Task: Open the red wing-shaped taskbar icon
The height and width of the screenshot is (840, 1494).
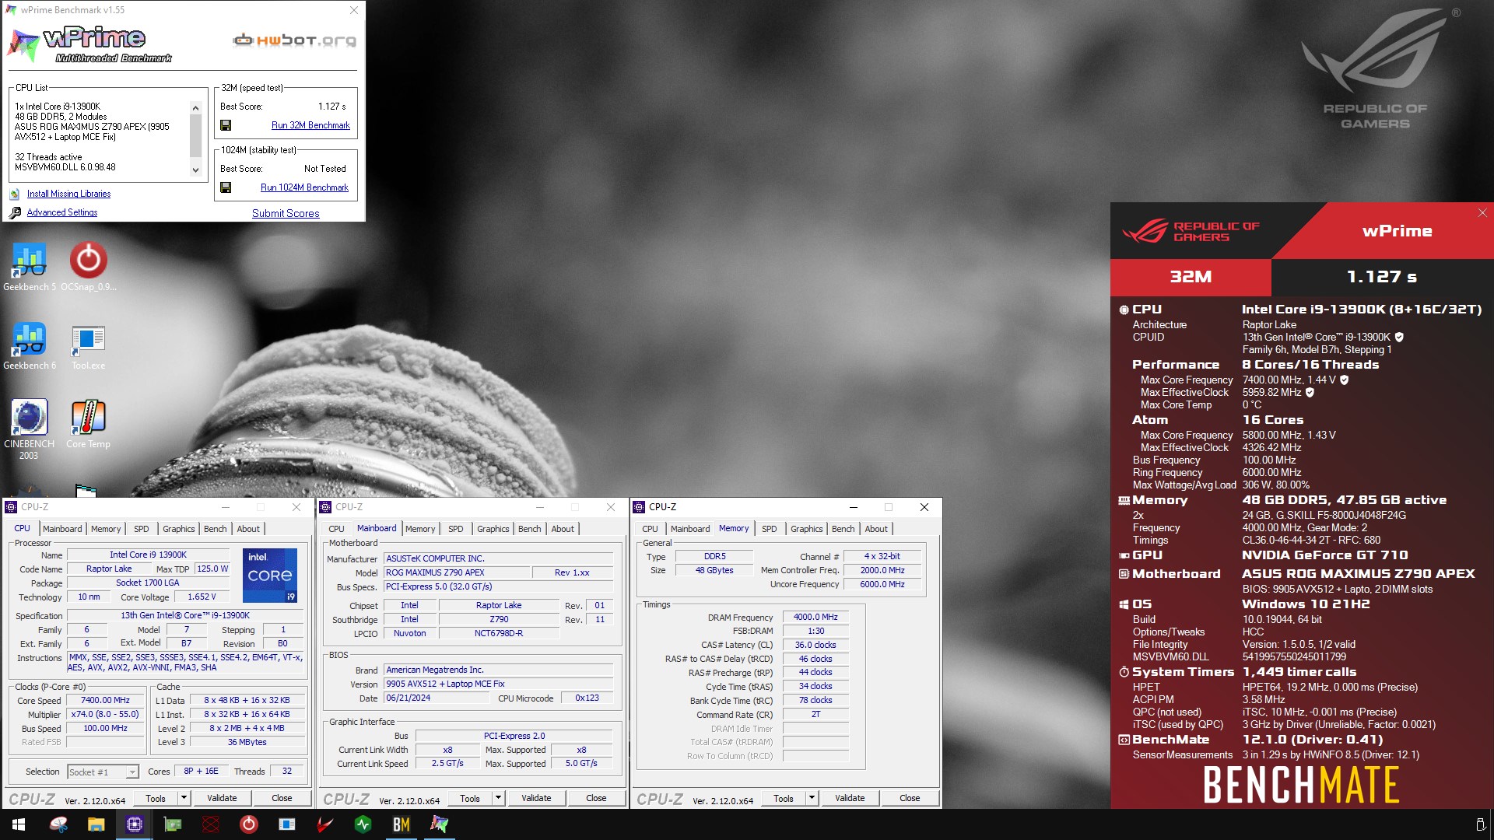Action: tap(324, 824)
